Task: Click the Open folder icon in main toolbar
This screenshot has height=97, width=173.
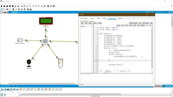Action: [4, 6]
